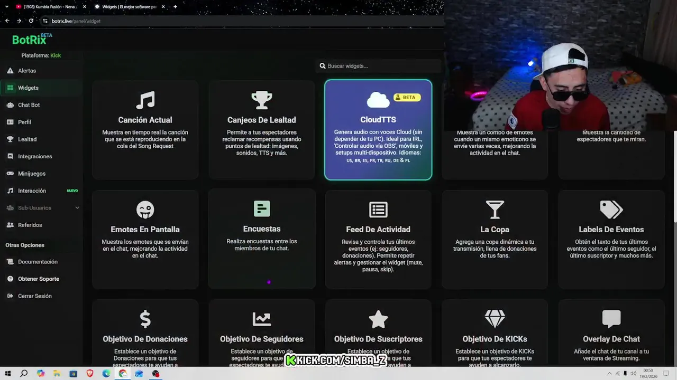The image size is (677, 380).
Task: Click the Cerrar Sesión logout icon
Action: point(10,296)
